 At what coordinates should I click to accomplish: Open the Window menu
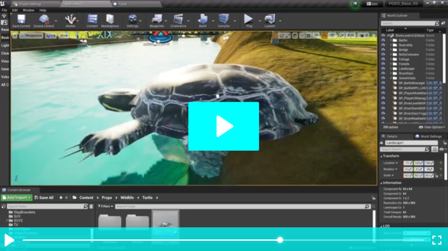click(28, 10)
